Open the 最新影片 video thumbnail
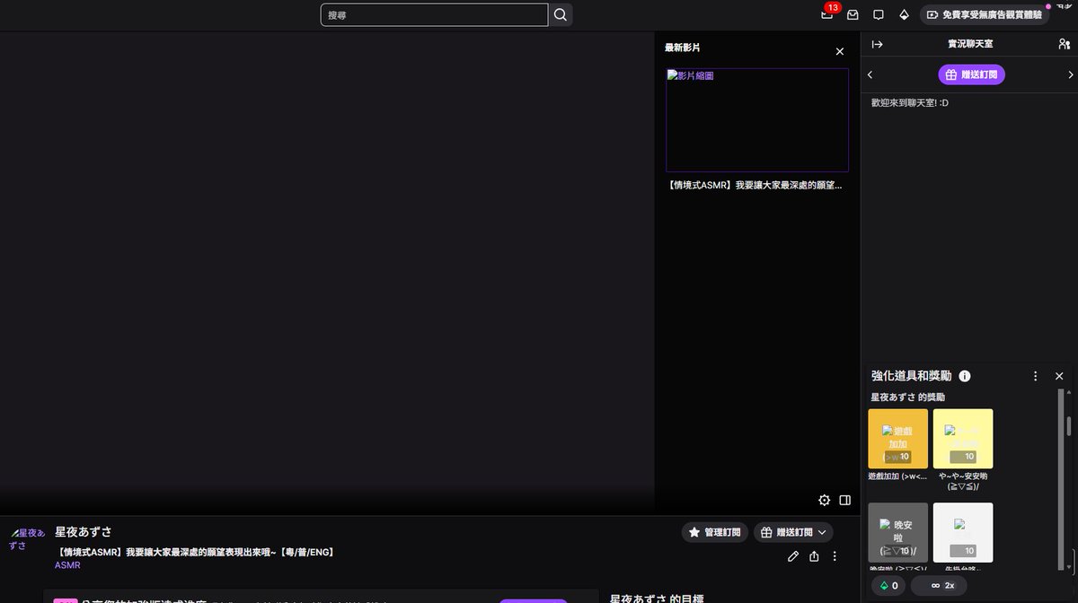Viewport: 1078px width, 603px height. point(757,119)
